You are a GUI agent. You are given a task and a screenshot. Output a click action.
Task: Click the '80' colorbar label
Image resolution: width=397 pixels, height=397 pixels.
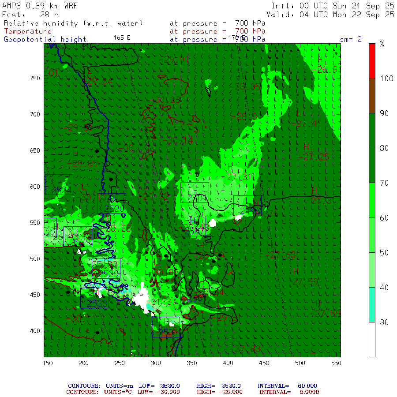384,148
